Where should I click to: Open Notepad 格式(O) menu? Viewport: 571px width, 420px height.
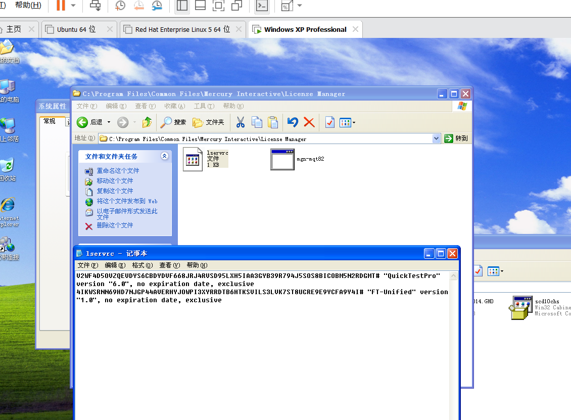pyautogui.click(x=142, y=265)
